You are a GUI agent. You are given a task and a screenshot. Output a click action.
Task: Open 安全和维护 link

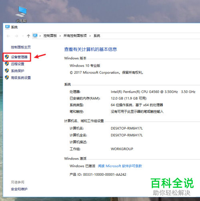pos(19,189)
